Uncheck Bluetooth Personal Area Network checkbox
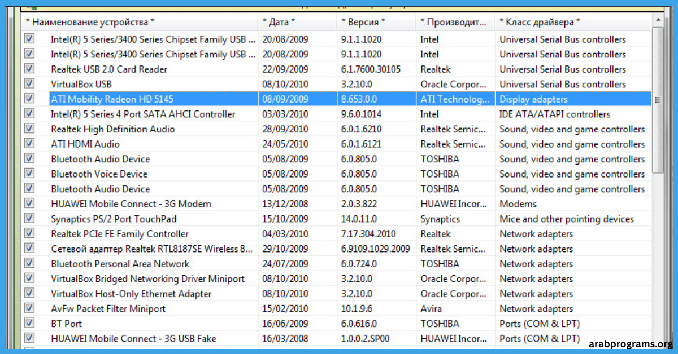Viewport: 678px width, 354px height. click(29, 263)
